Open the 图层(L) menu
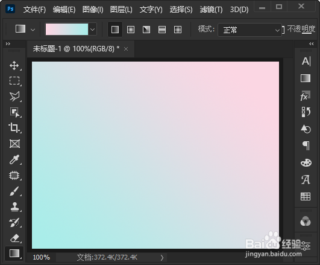320x265 pixels. (x=121, y=10)
